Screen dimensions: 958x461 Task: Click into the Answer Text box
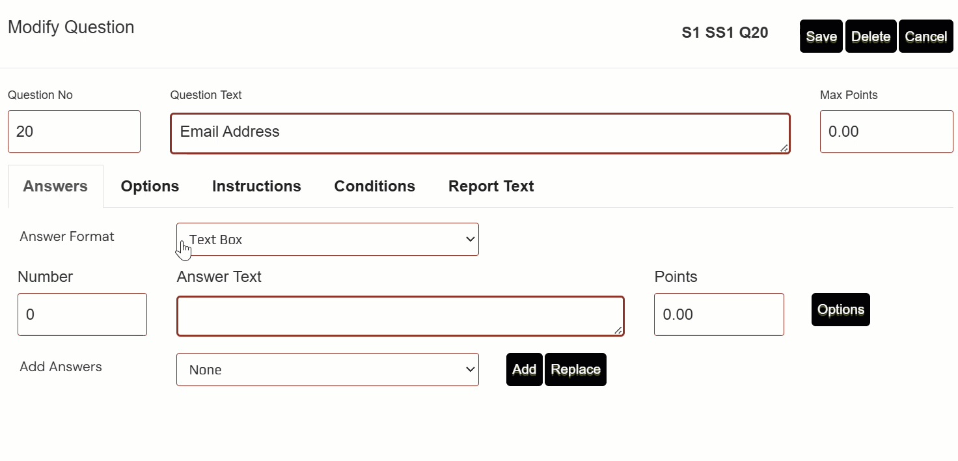coord(400,316)
